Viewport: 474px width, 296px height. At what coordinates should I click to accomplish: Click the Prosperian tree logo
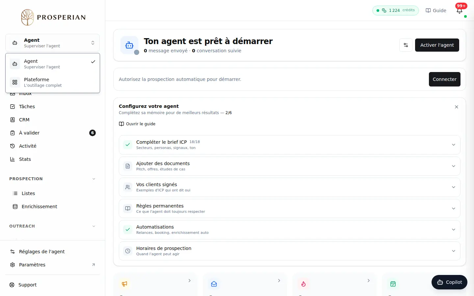pyautogui.click(x=28, y=17)
